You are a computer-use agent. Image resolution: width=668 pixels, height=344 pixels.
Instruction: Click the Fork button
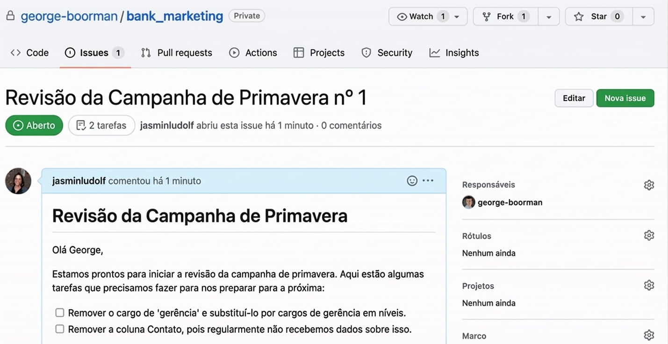coord(505,16)
